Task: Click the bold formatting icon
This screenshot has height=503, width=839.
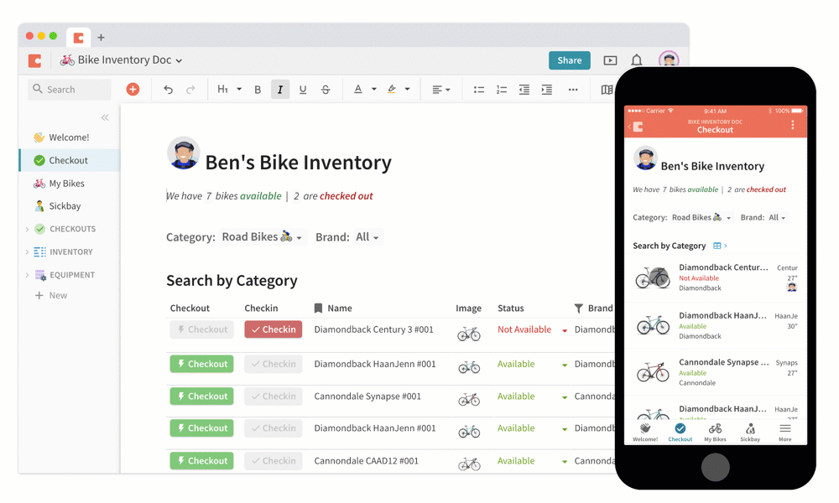Action: click(x=258, y=89)
